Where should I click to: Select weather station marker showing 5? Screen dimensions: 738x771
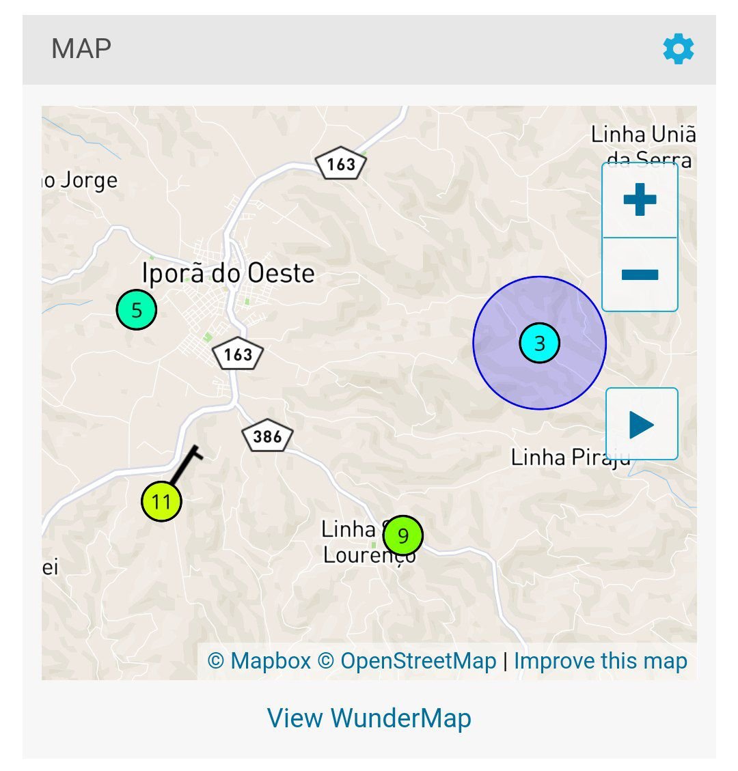pos(136,310)
